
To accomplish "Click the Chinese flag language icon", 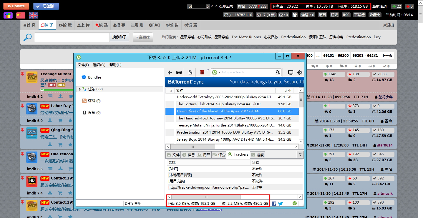I will [x=21, y=15].
